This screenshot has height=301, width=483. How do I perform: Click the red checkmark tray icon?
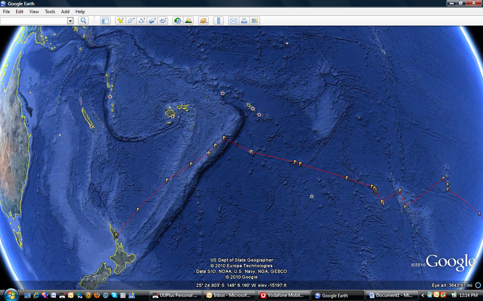(x=443, y=295)
